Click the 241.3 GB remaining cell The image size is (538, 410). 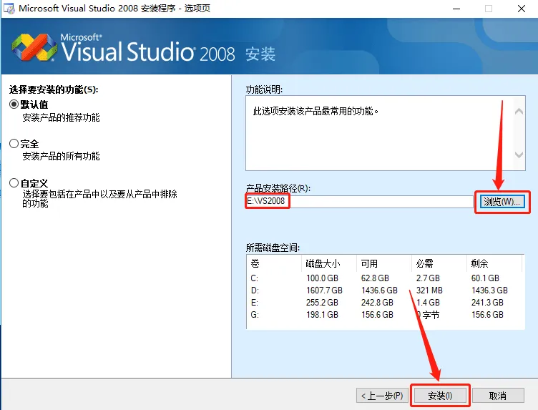coord(487,303)
